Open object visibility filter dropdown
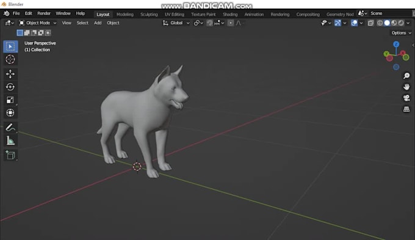Viewport: 415px width, 240px height. (x=326, y=23)
